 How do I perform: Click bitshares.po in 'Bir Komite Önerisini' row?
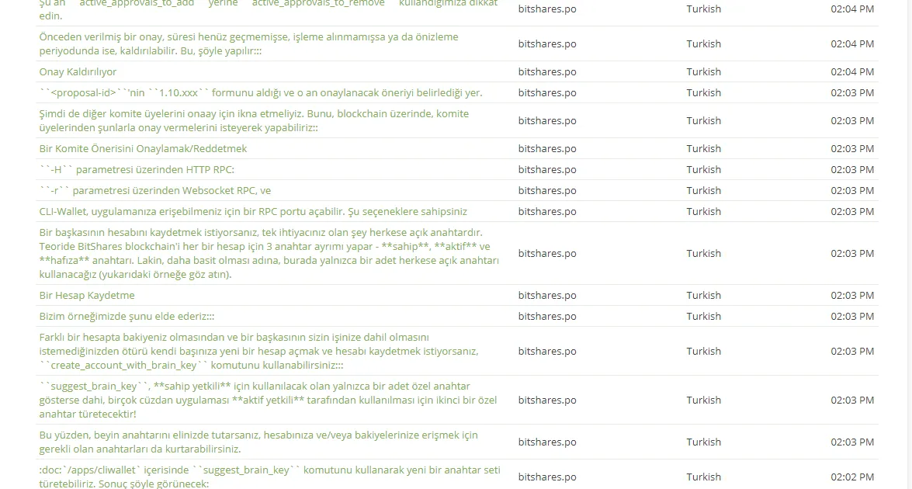tap(547, 148)
